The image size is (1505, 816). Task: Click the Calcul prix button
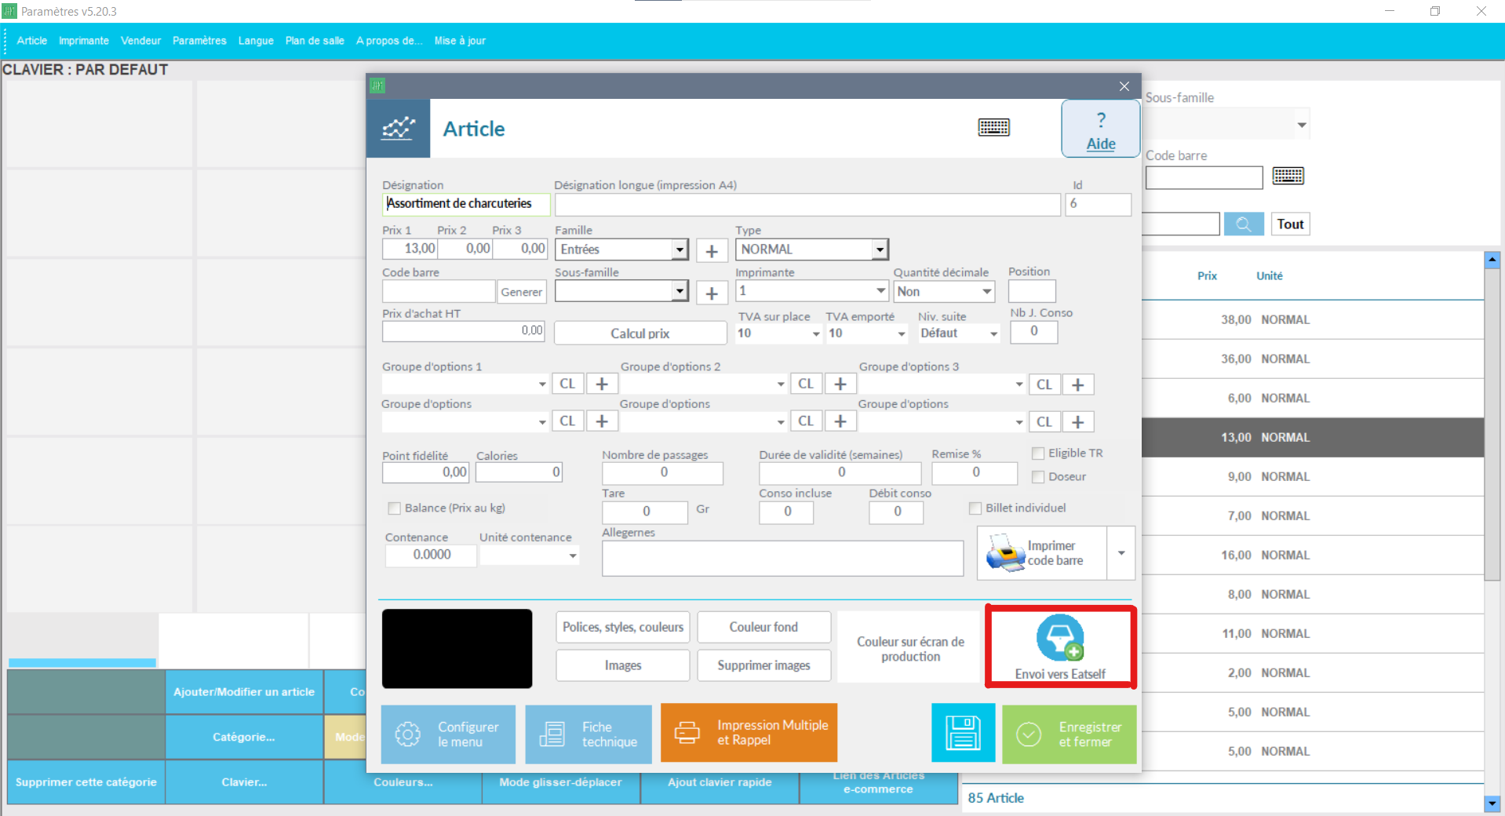coord(640,333)
